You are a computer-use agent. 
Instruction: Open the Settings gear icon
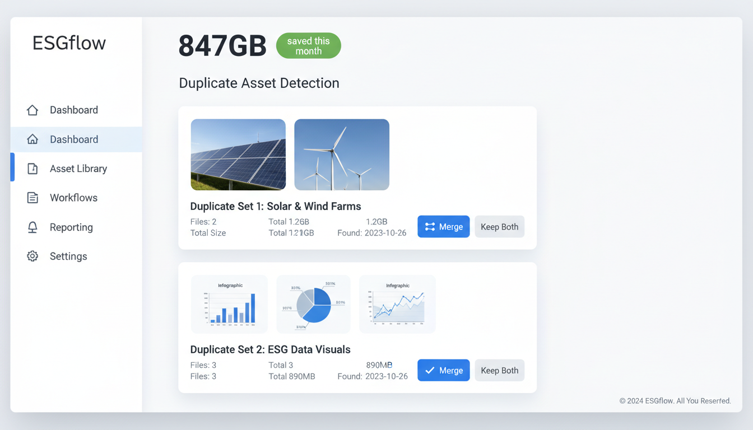32,256
